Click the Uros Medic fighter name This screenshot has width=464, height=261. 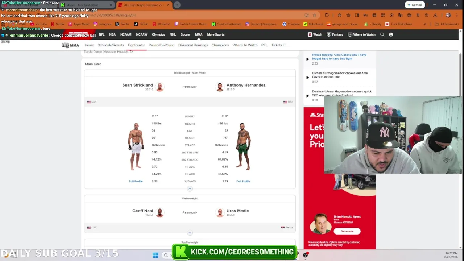pyautogui.click(x=237, y=211)
